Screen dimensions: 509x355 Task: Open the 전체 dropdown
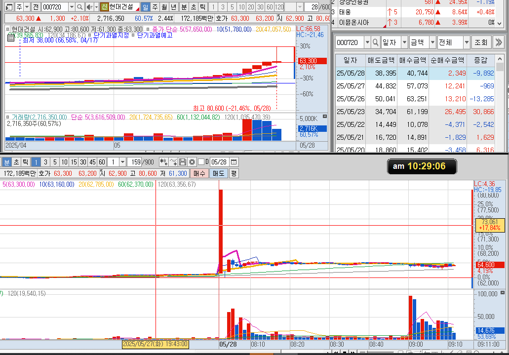467,42
